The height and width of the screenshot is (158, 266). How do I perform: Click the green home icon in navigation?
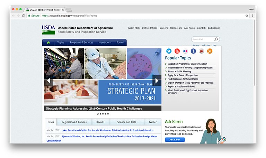[48, 43]
